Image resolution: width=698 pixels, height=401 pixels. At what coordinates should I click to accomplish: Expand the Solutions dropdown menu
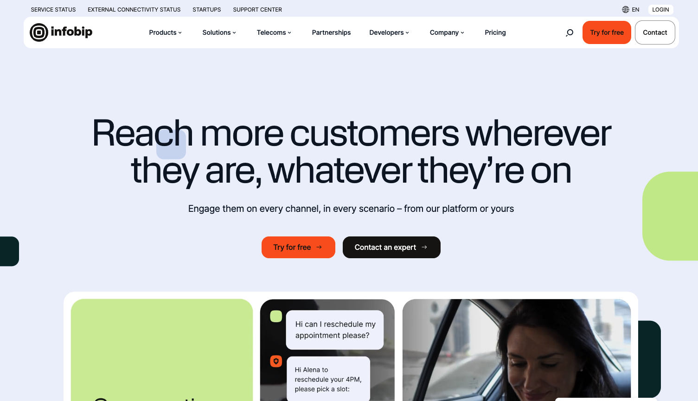219,32
